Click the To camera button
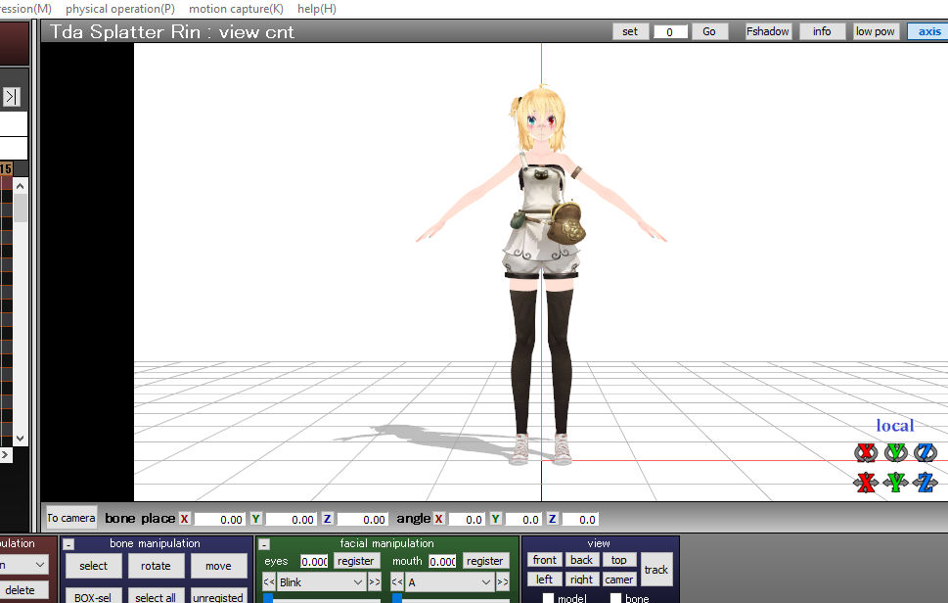This screenshot has width=948, height=603. tap(71, 519)
